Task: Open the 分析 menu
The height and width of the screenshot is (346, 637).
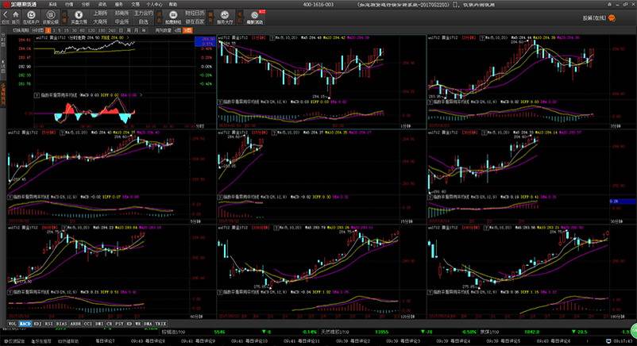Action: 86,4
